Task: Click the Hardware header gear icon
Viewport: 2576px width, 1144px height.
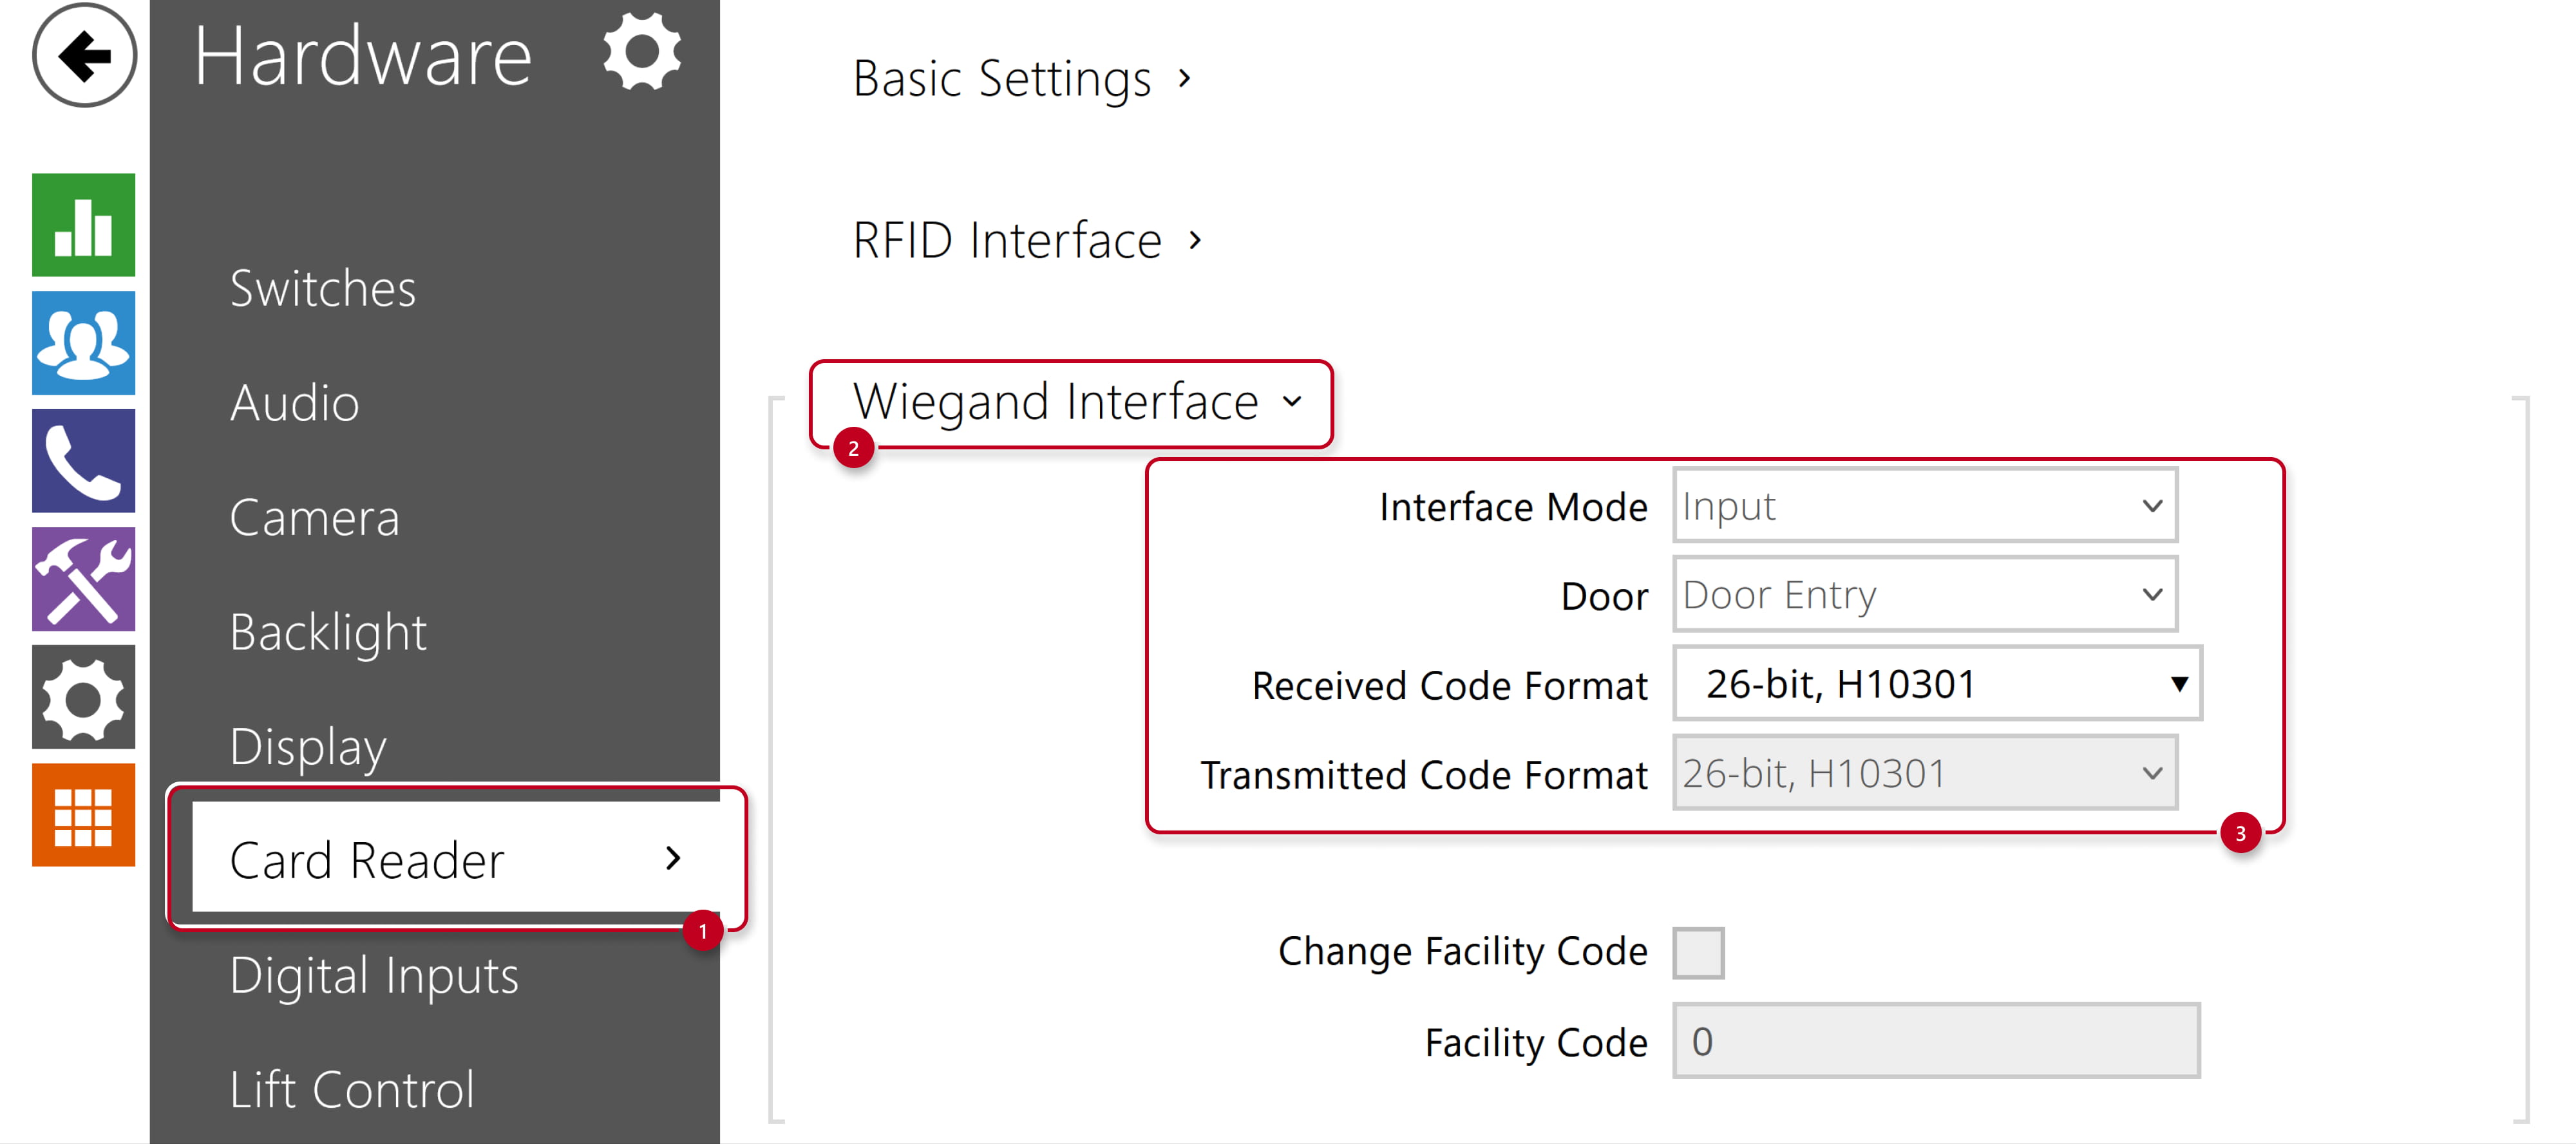Action: pyautogui.click(x=642, y=52)
